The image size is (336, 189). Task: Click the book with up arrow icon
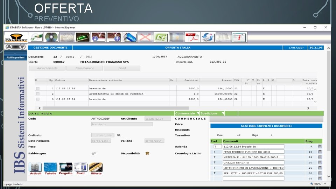click(x=114, y=37)
